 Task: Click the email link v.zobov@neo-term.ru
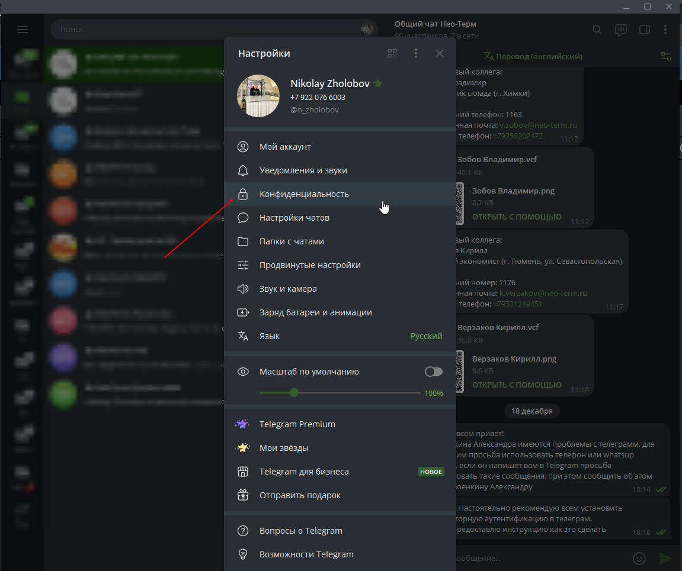tap(538, 125)
